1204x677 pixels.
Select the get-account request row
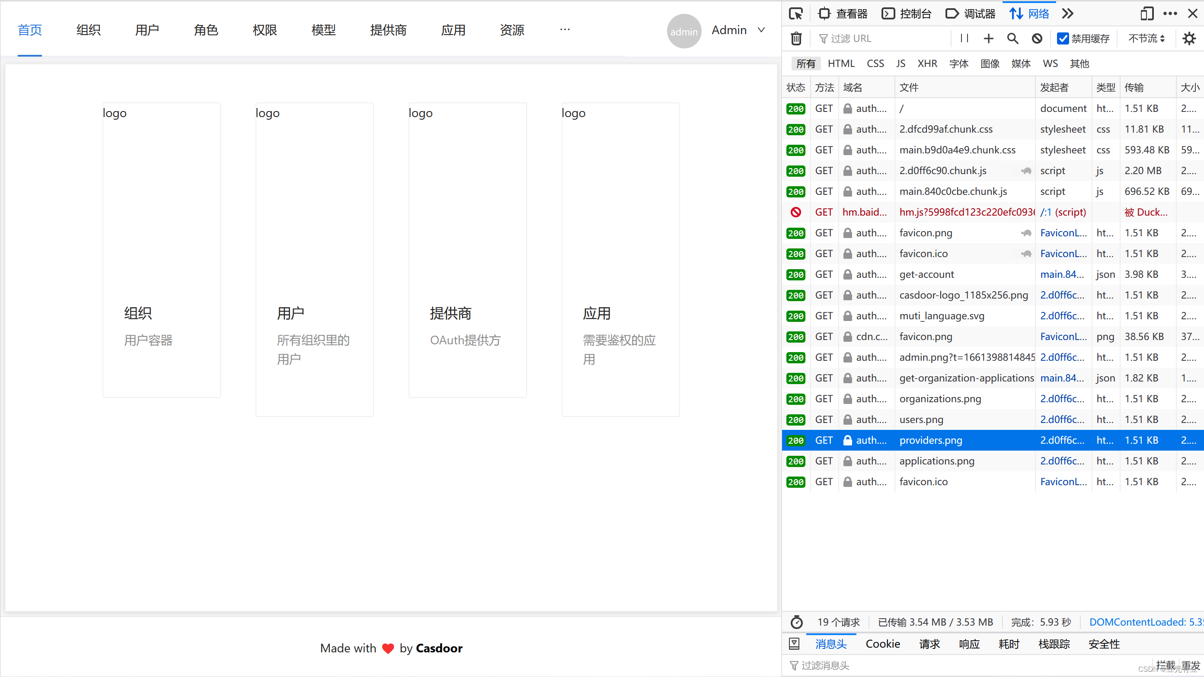926,274
